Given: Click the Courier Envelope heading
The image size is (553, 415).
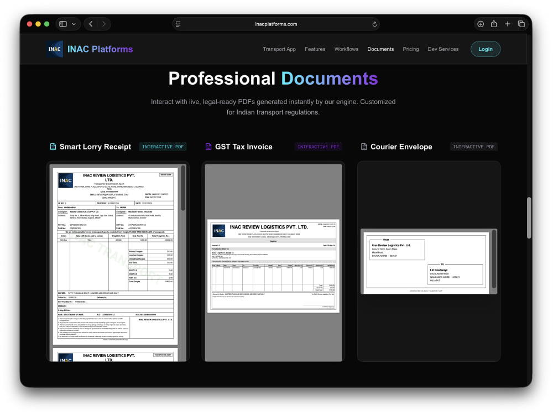Looking at the screenshot, I should coord(401,147).
